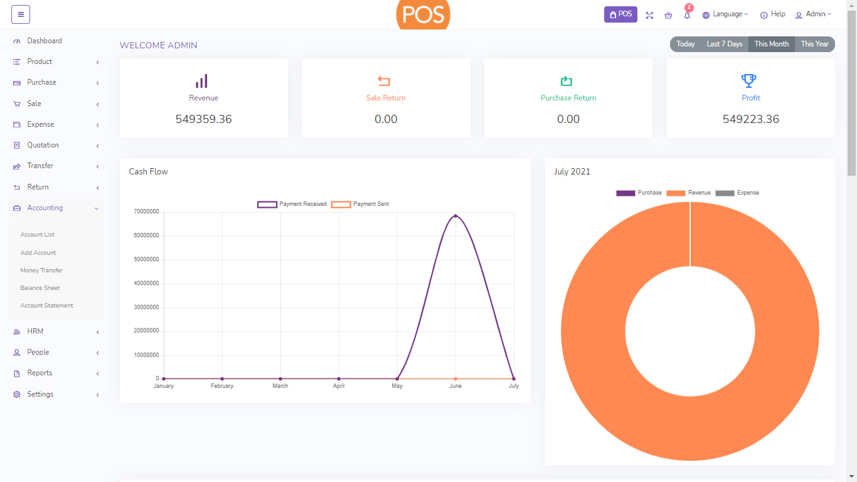Click the June data point on chart
The height and width of the screenshot is (482, 857).
(x=455, y=216)
